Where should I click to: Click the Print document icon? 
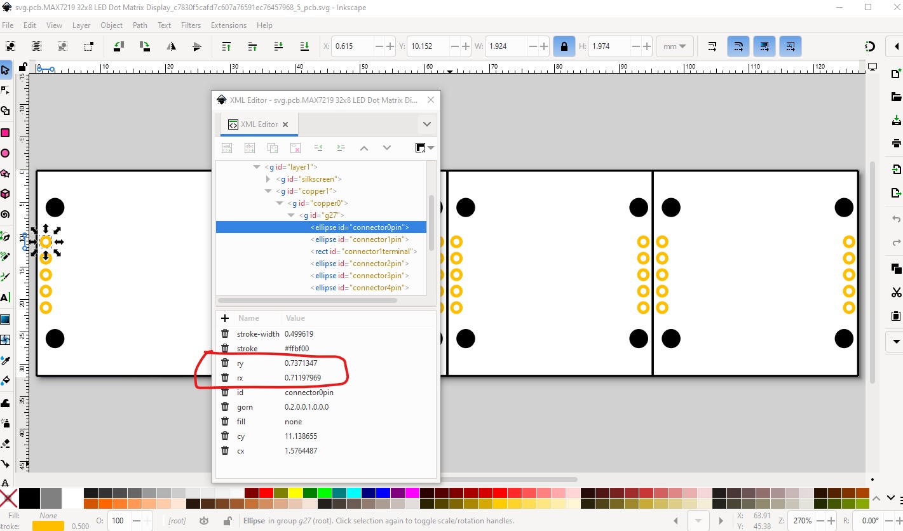[x=897, y=143]
